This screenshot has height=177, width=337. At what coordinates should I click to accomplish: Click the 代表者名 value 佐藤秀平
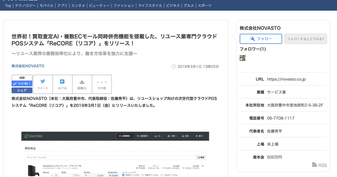tap(275, 131)
